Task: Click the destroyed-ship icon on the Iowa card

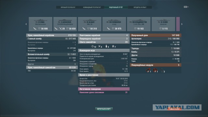Action: [x=35, y=28]
